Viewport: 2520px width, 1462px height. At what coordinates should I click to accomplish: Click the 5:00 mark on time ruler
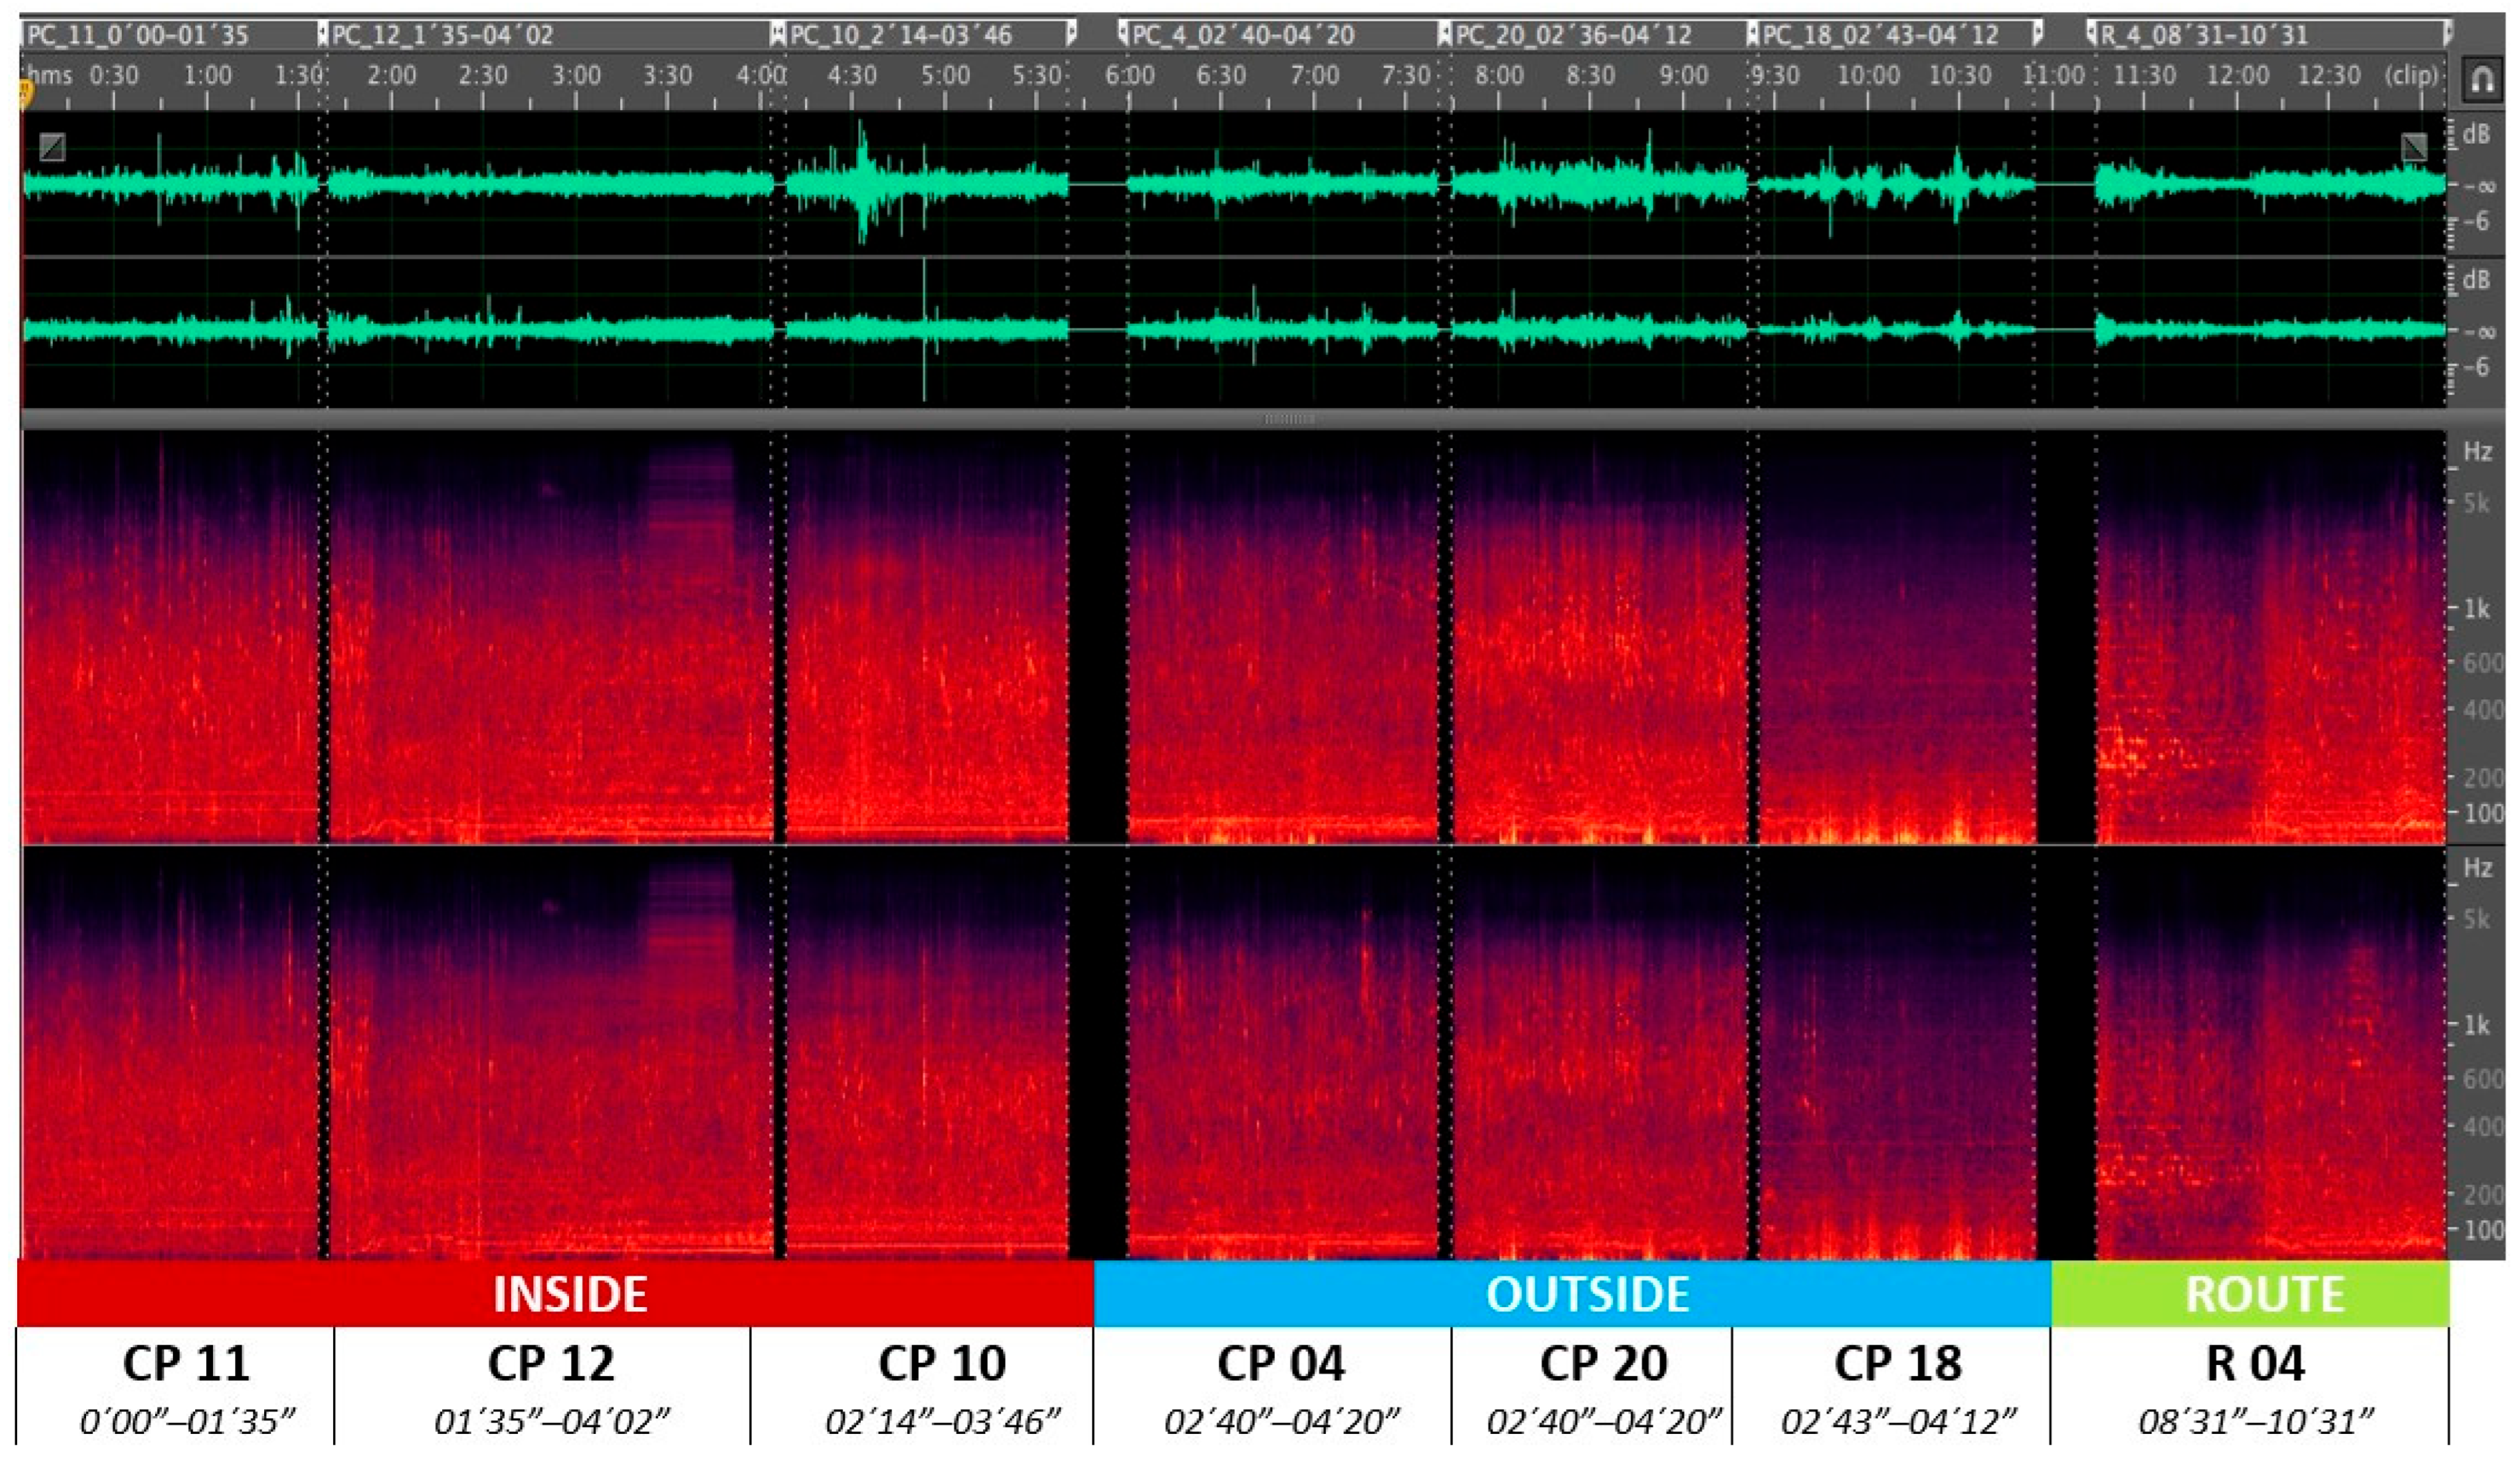click(x=945, y=75)
